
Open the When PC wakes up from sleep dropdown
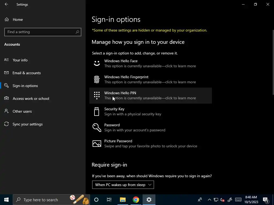pos(123,185)
